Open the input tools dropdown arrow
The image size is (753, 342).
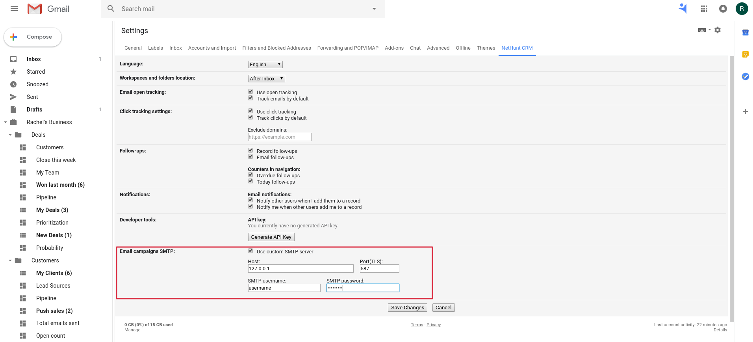point(710,30)
